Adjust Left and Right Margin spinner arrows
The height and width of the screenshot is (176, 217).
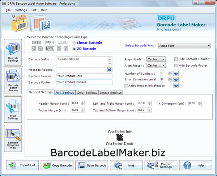pos(149,103)
